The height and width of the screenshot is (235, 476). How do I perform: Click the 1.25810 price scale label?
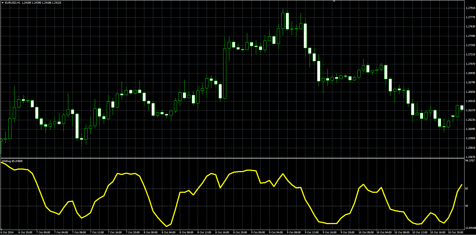[470, 148]
